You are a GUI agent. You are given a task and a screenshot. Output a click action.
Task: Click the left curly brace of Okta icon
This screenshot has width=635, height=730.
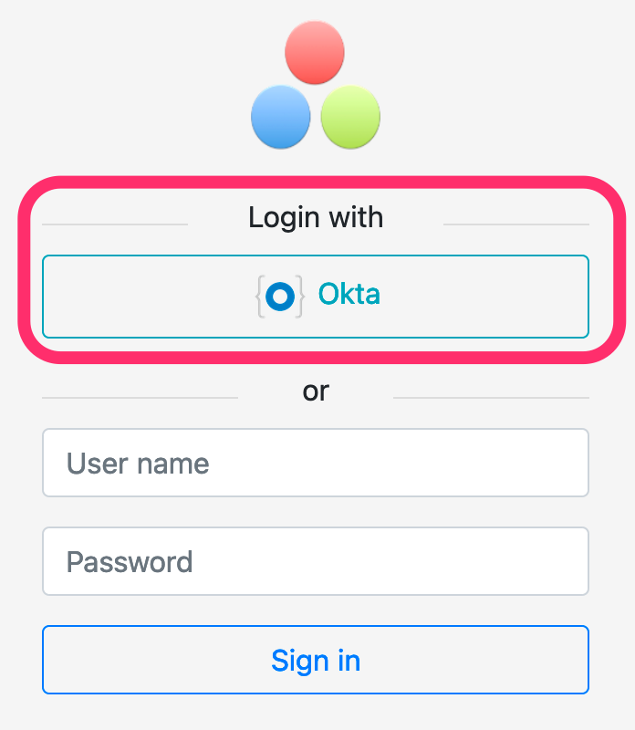click(x=260, y=296)
